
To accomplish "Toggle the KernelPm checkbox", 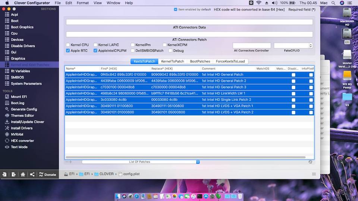I will (132, 45).
